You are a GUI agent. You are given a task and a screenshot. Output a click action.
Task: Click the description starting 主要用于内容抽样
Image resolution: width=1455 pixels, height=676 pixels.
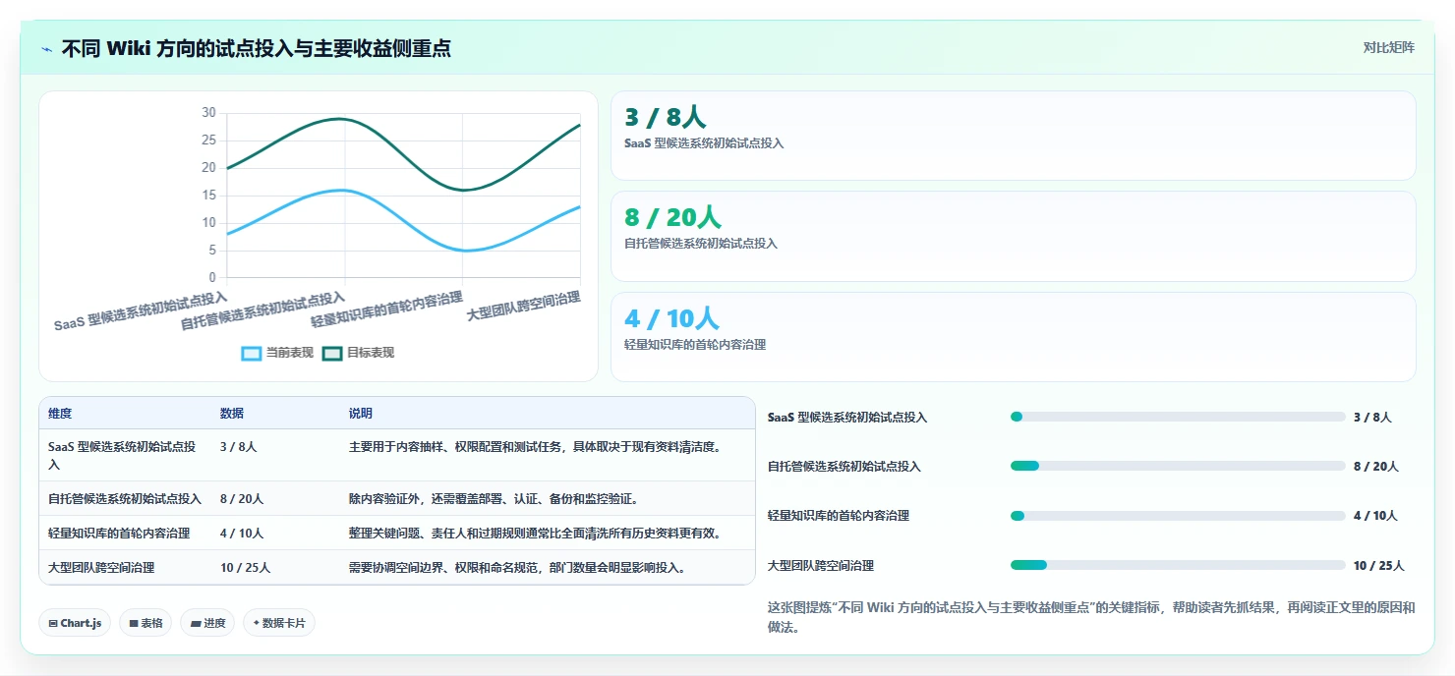click(x=537, y=447)
